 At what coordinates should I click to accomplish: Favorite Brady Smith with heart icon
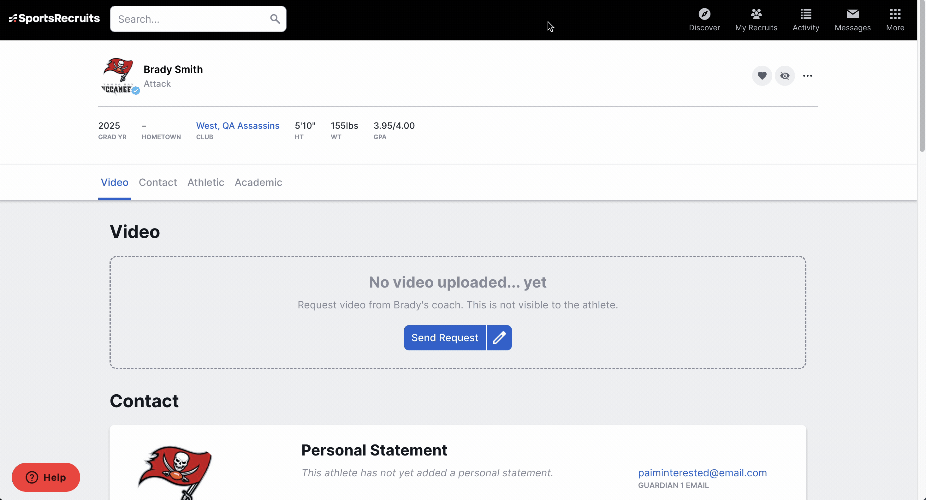pyautogui.click(x=762, y=75)
